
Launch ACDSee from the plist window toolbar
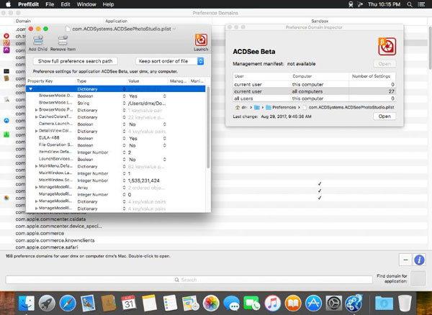(201, 41)
